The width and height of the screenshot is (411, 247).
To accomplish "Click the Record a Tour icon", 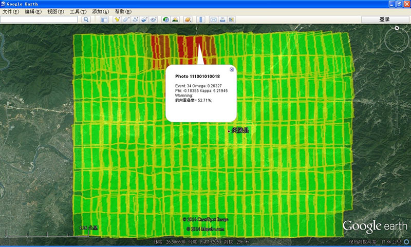I will tap(154, 20).
